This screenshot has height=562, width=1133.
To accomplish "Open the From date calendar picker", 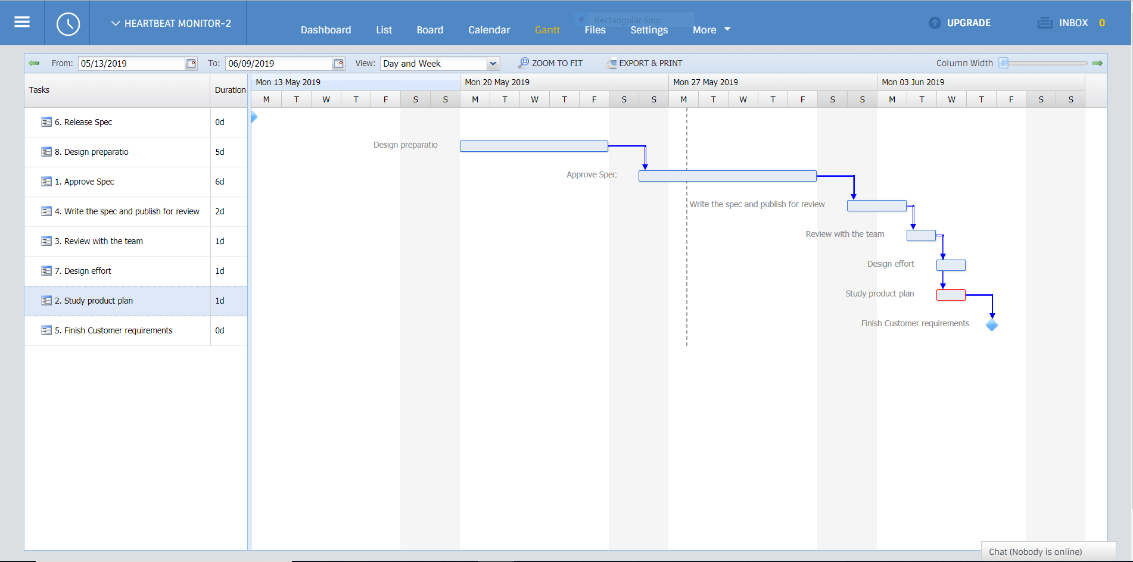I will click(x=191, y=63).
